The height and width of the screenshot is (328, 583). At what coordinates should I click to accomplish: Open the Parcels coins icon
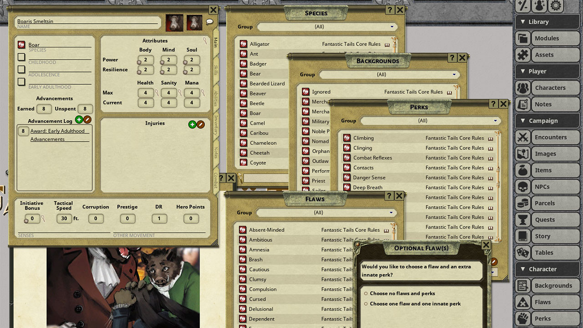524,203
